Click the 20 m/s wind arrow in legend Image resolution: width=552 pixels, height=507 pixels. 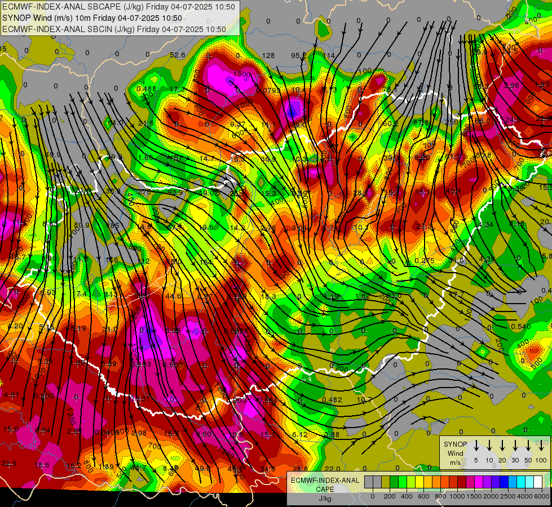(502, 446)
